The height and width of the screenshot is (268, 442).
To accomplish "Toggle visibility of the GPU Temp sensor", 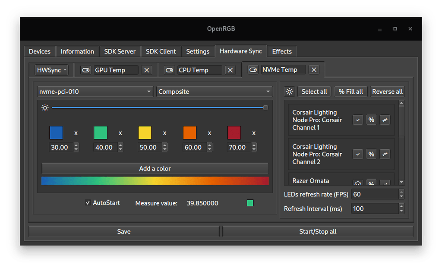I will point(86,69).
